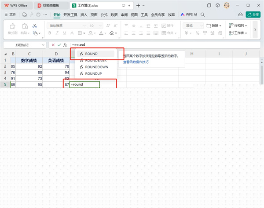Select ROUND from function suggestions
The image size is (264, 208).
pos(95,54)
